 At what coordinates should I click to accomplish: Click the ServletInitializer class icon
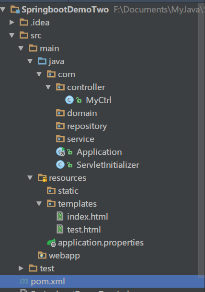point(60,164)
